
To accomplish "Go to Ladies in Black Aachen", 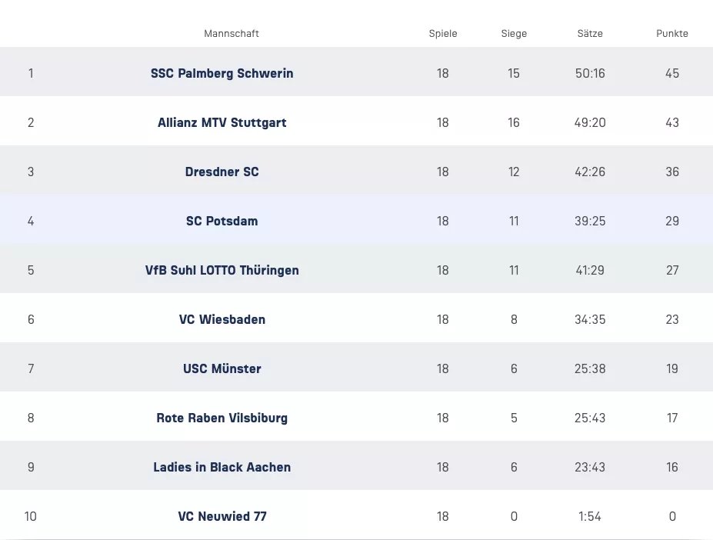I will pyautogui.click(x=222, y=467).
